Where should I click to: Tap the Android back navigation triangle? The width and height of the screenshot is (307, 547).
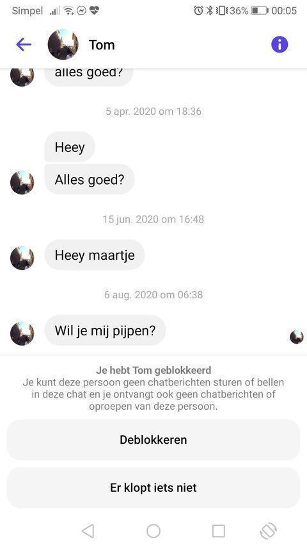click(x=88, y=531)
